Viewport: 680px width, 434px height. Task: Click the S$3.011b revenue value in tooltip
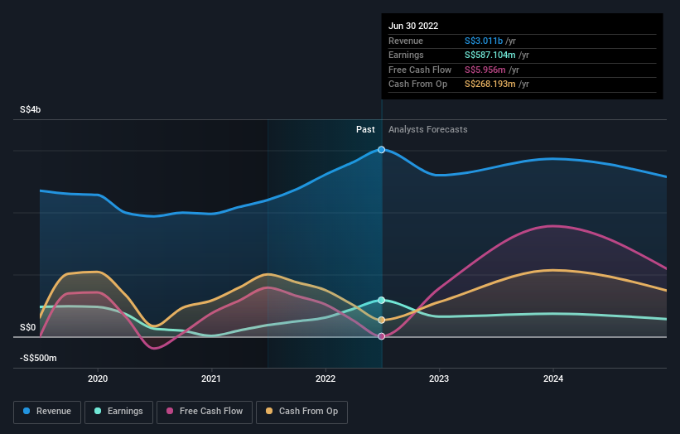click(484, 41)
